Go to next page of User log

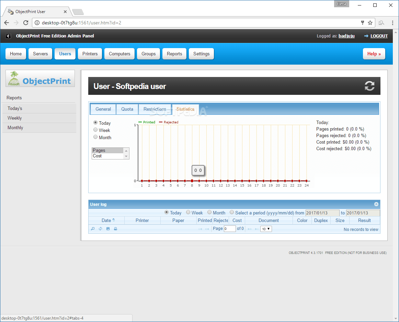250,229
